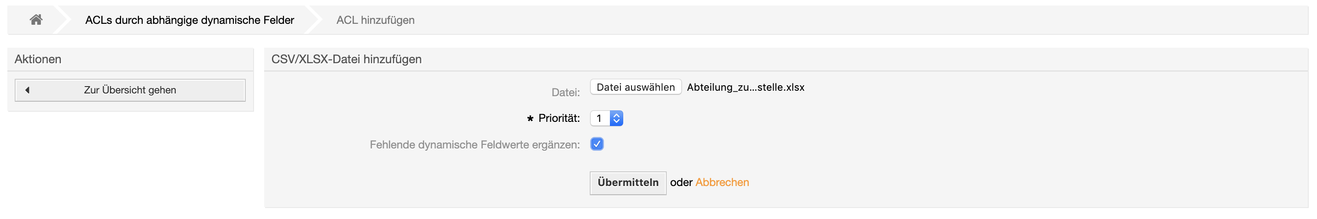Go back via Zur Übersicht gehen text
1317x219 pixels.
130,90
